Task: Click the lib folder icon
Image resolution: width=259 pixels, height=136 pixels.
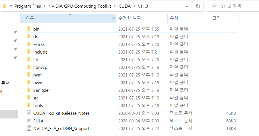Action: point(29,59)
